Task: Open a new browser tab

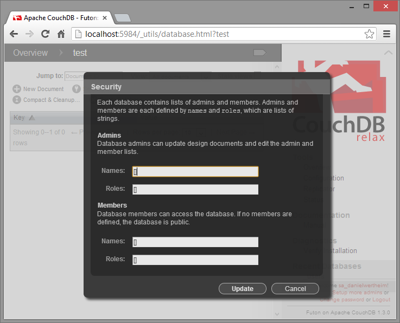Action: pyautogui.click(x=123, y=18)
